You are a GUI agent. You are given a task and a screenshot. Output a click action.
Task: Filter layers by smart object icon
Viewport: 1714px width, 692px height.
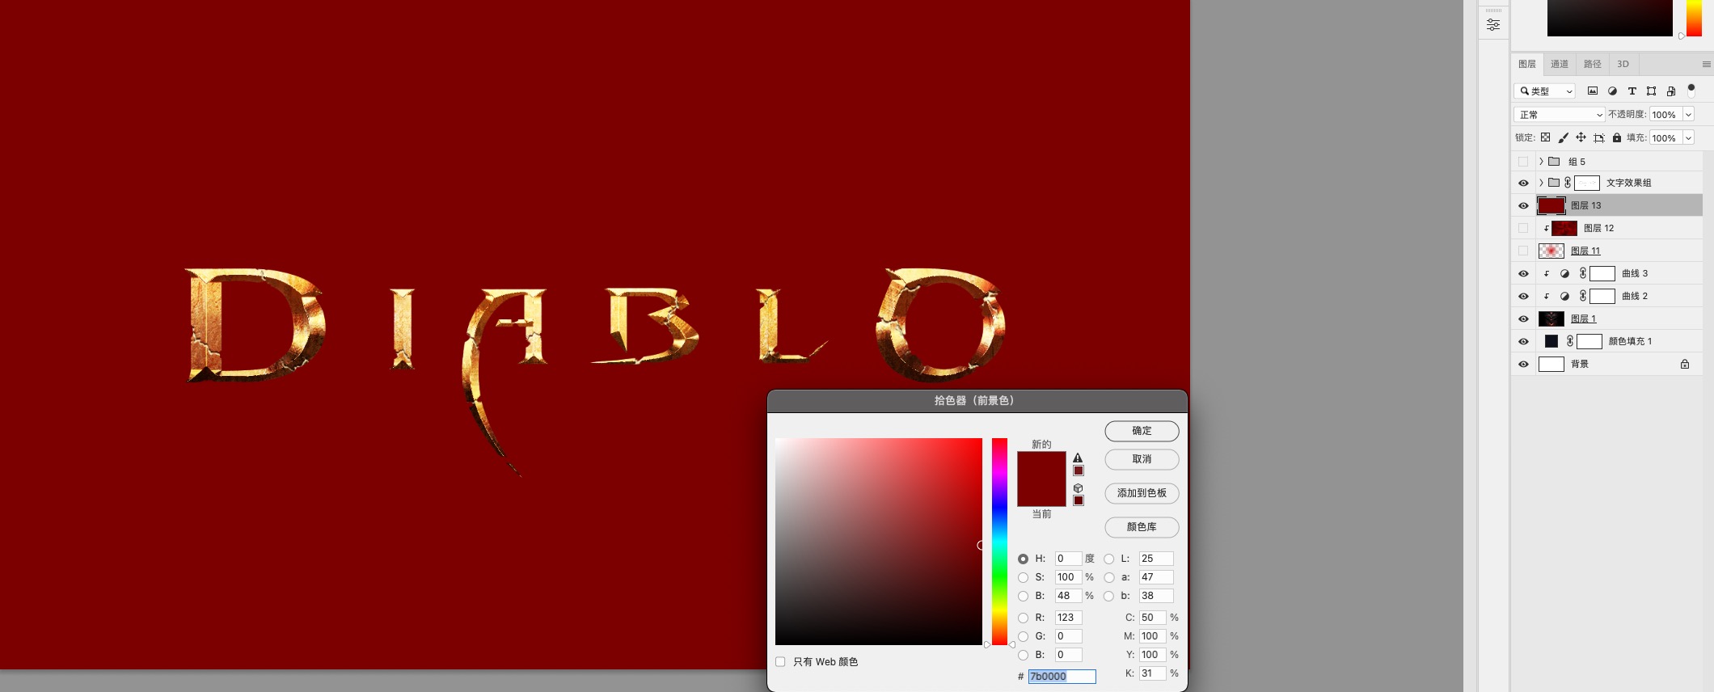point(1670,91)
